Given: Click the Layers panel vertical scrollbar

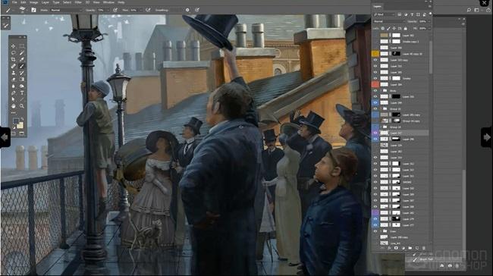Looking at the screenshot, I should [431, 57].
